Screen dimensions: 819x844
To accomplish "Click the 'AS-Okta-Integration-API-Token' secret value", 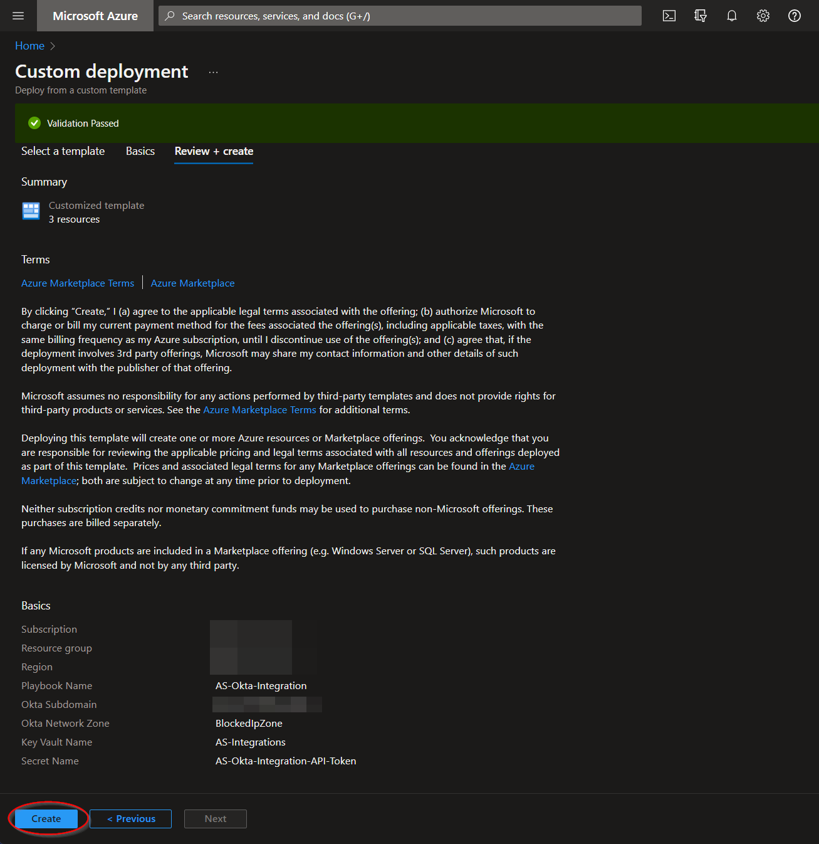I will coord(286,761).
